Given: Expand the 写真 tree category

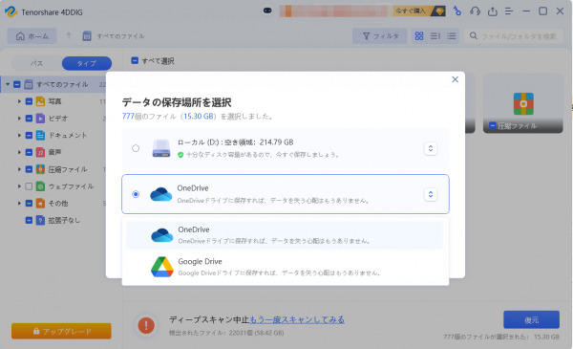Looking at the screenshot, I should tap(19, 101).
